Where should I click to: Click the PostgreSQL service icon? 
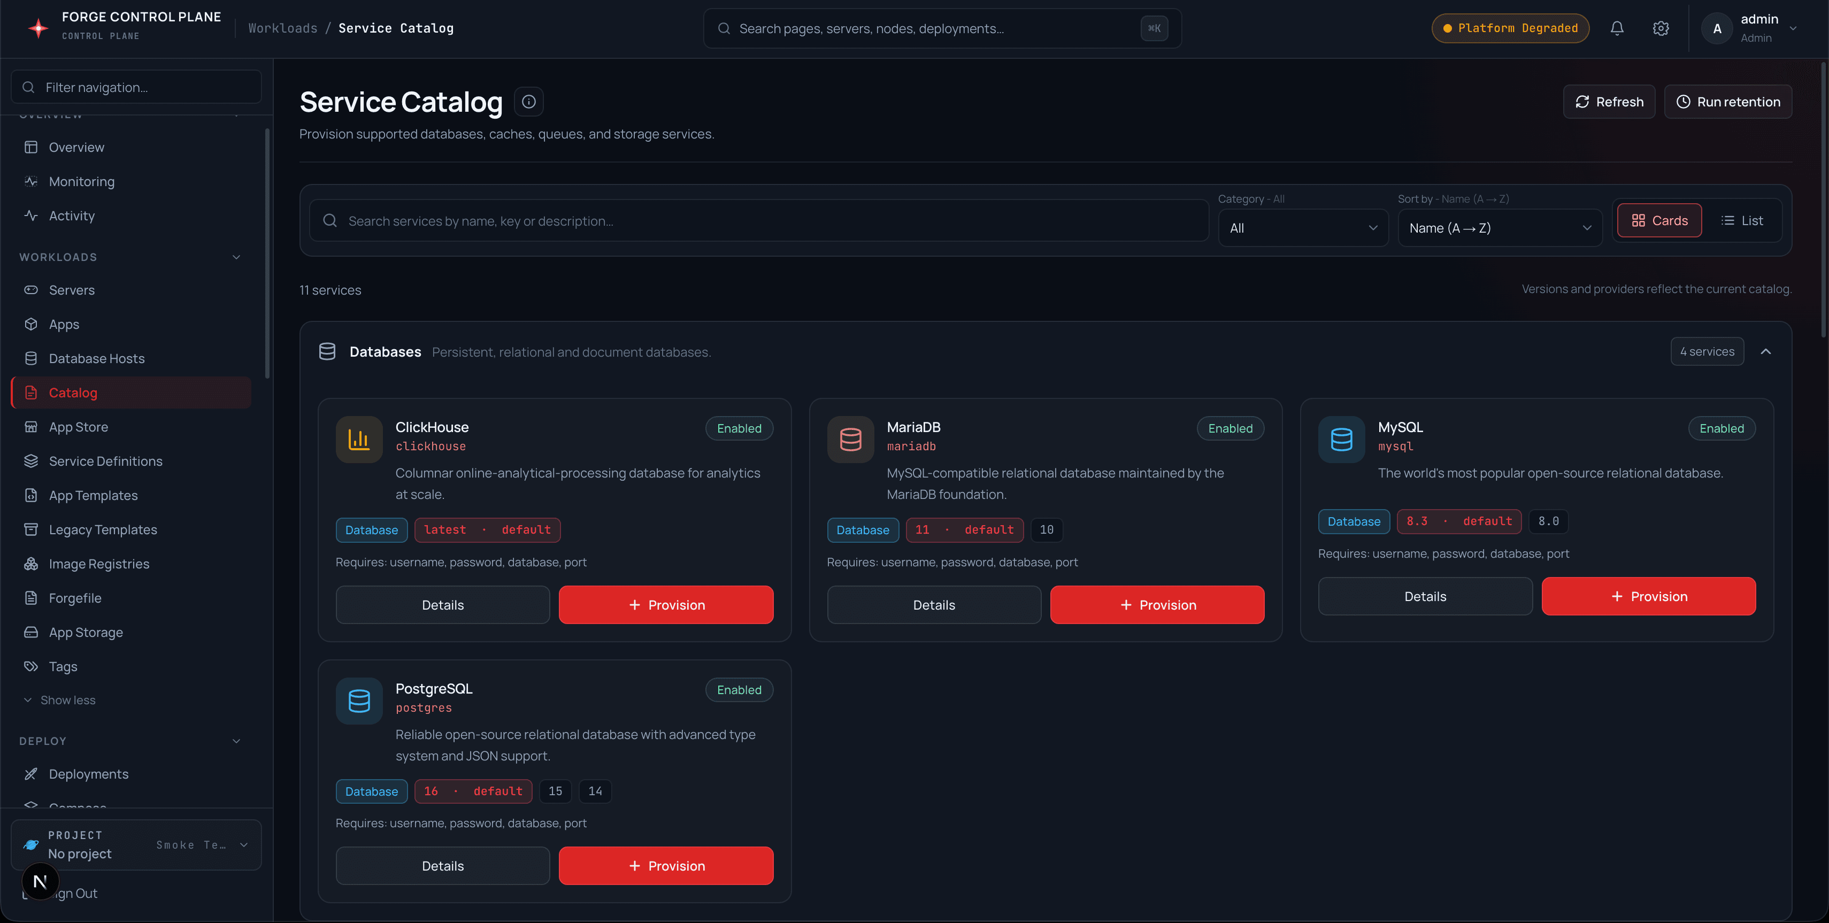point(359,701)
